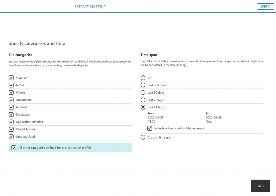The height and width of the screenshot is (196, 276).
Task: Uncheck the Unrecognized category
Action: 11,137
